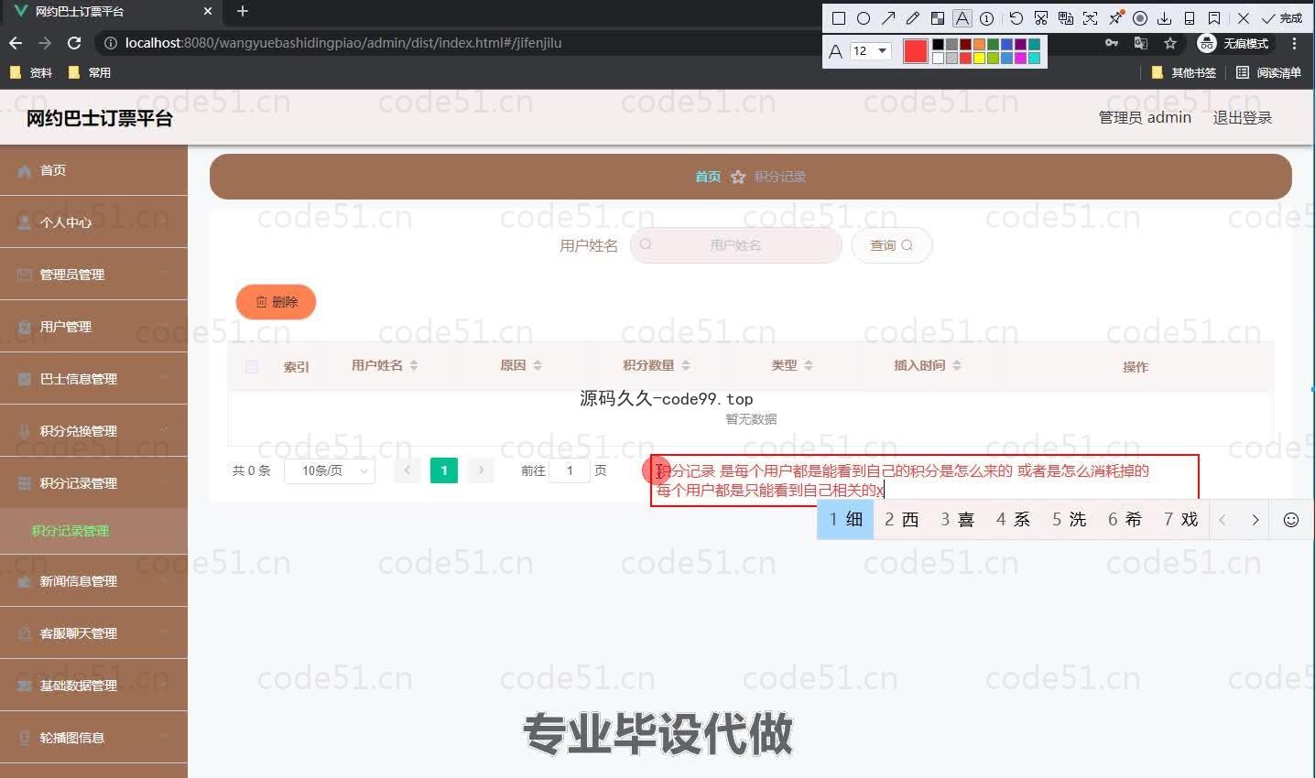The image size is (1315, 778).
Task: Click the password key icon in address bar
Action: tap(1112, 43)
